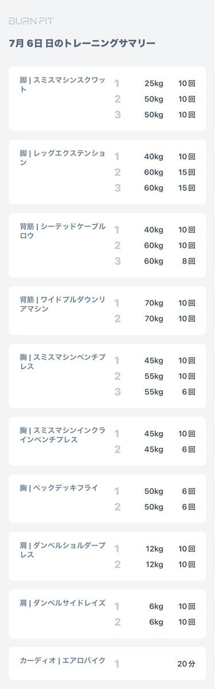Open the スミスマシンインクラインベンチプレス card
The width and height of the screenshot is (215, 689).
[x=107, y=441]
